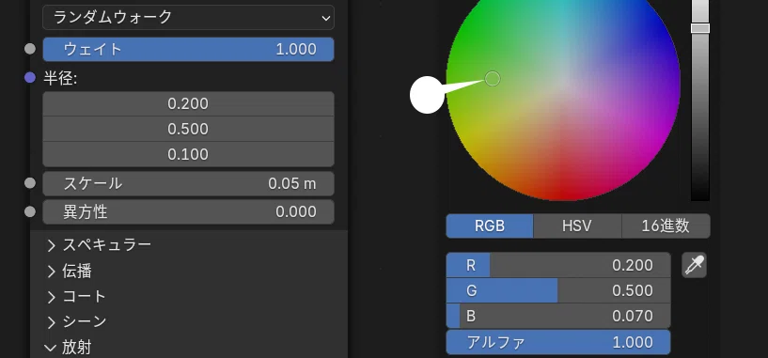The image size is (768, 358).
Task: Click the アルファ slider at 1.000
Action: click(x=557, y=342)
